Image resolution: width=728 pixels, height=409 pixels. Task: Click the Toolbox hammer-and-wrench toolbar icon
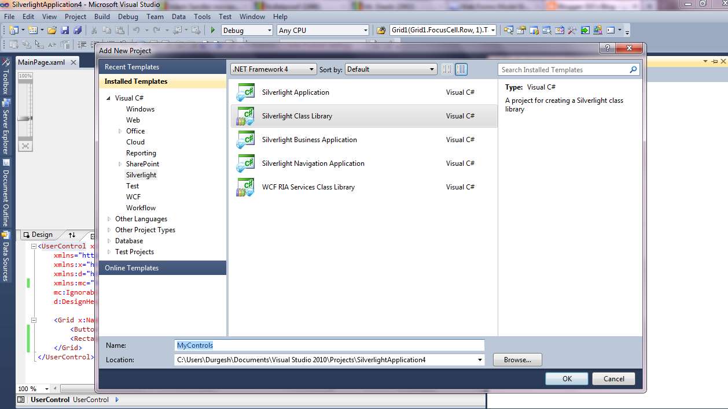tap(572, 30)
